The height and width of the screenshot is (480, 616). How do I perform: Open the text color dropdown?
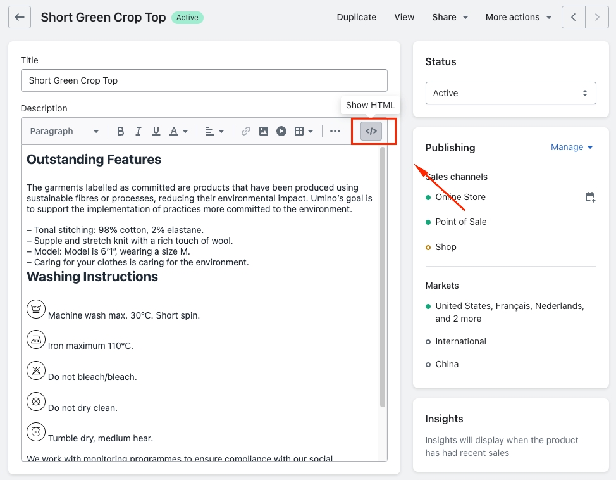[179, 131]
